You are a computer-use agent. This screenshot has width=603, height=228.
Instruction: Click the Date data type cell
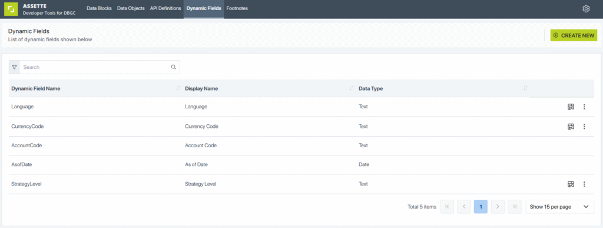tap(364, 164)
